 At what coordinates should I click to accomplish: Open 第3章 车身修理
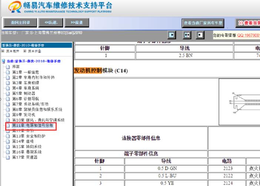point(25,83)
